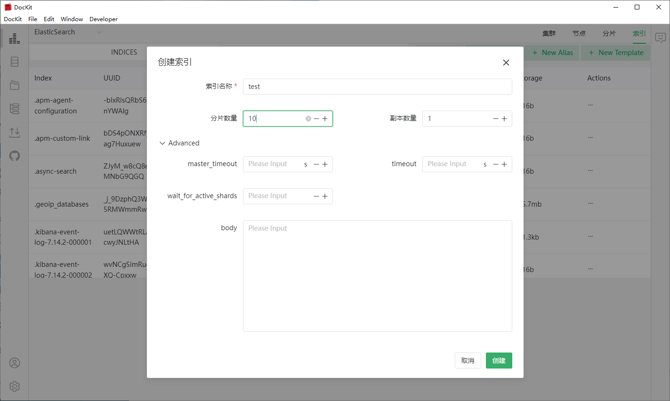
Task: Open the GitHub link icon
Action: point(15,156)
